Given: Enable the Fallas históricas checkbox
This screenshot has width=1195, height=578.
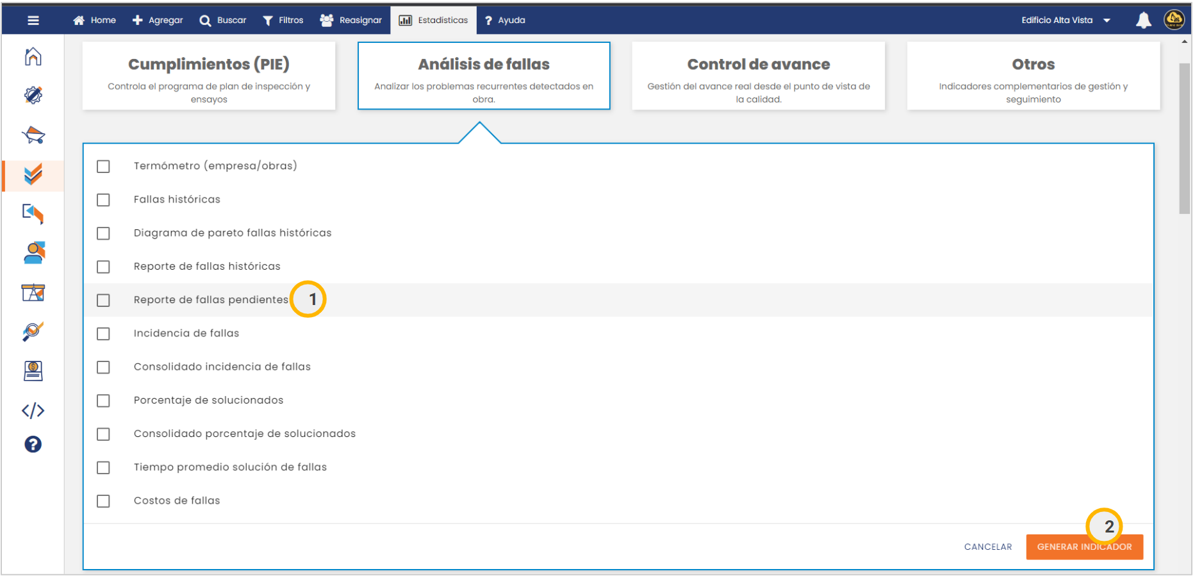Looking at the screenshot, I should [x=103, y=200].
